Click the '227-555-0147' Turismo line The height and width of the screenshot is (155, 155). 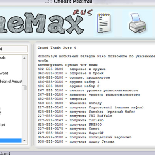pyautogui.click(x=71, y=120)
